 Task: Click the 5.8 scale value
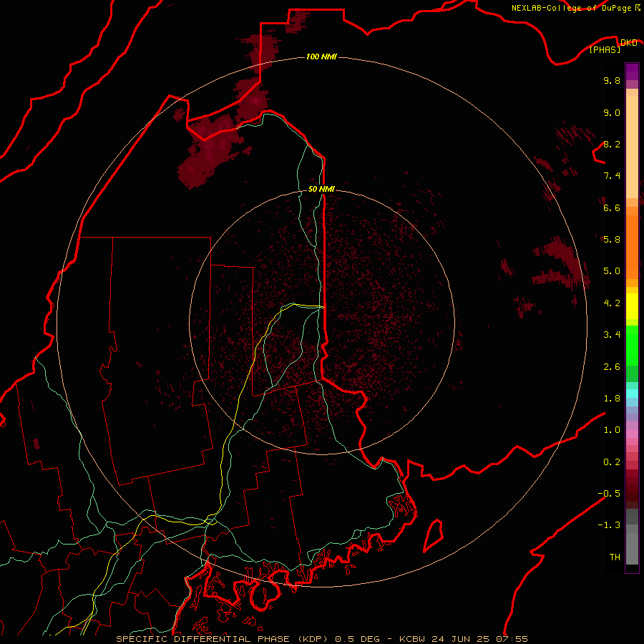coord(612,240)
